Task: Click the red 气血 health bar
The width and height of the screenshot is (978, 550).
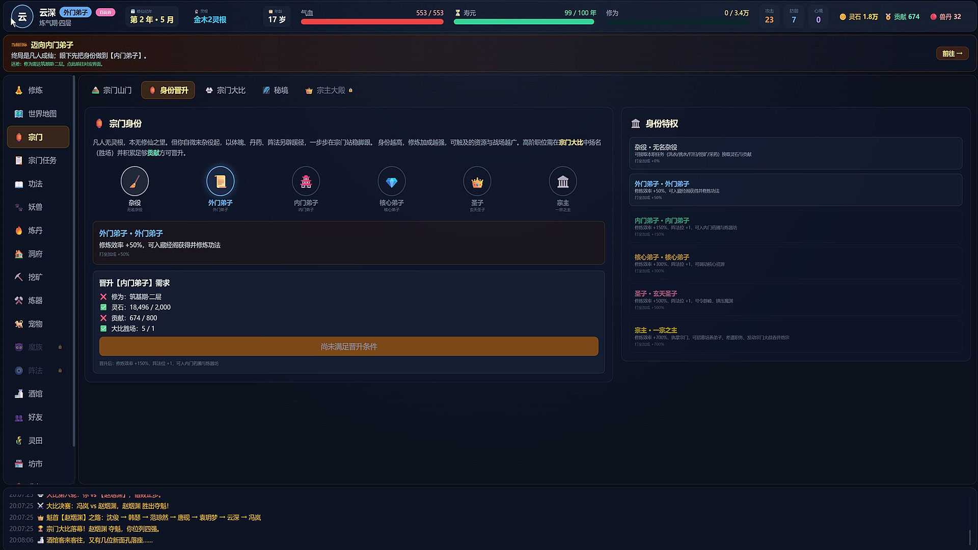Action: [372, 22]
